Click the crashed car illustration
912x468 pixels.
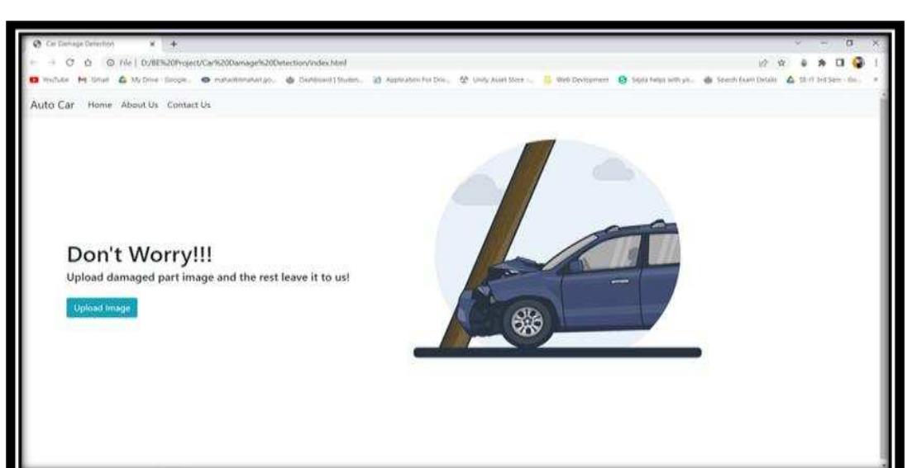click(558, 248)
